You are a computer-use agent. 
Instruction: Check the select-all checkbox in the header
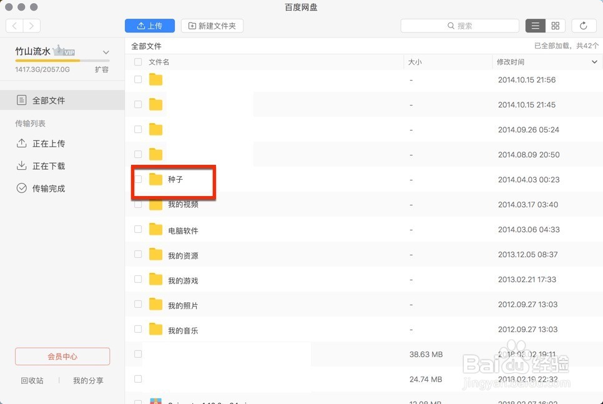click(138, 62)
